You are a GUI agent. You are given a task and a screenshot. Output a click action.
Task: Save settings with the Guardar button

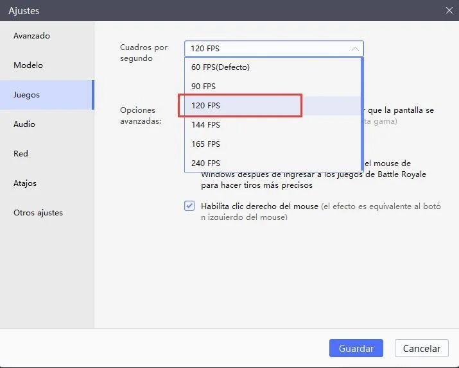356,348
